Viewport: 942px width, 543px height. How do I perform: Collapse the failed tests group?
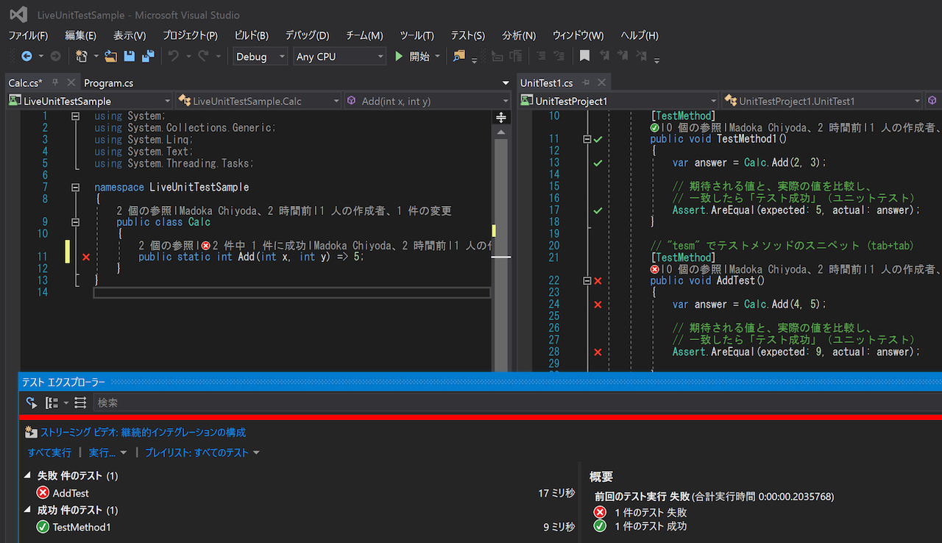29,476
